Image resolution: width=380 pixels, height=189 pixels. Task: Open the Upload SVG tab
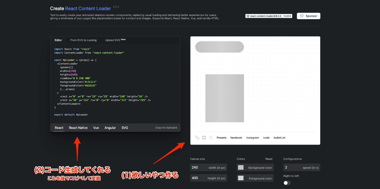[x=115, y=40]
